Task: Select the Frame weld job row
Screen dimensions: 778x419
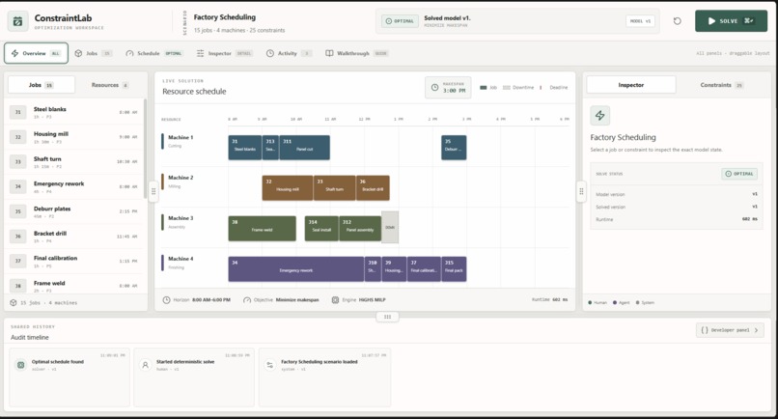Action: (x=73, y=285)
